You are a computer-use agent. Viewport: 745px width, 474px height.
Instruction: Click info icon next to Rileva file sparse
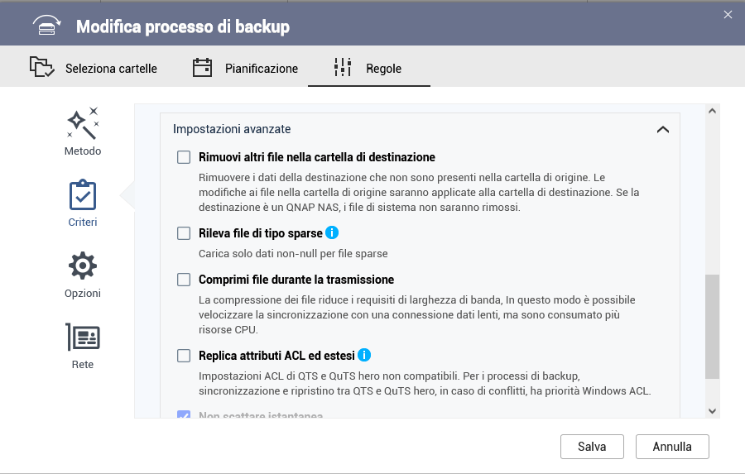pyautogui.click(x=333, y=233)
